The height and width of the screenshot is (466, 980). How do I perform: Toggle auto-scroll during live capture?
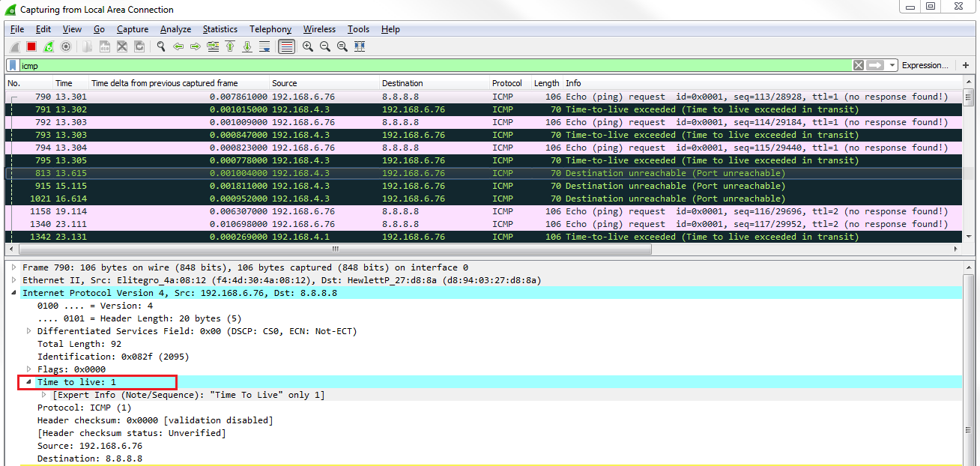[x=264, y=46]
